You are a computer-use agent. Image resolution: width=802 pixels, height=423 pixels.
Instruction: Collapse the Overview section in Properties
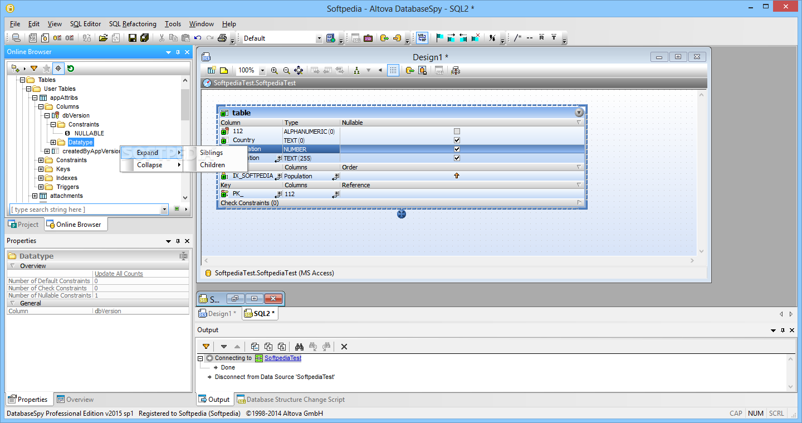(12, 266)
